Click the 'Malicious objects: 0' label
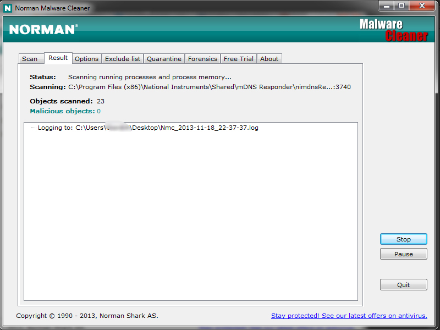 click(65, 111)
